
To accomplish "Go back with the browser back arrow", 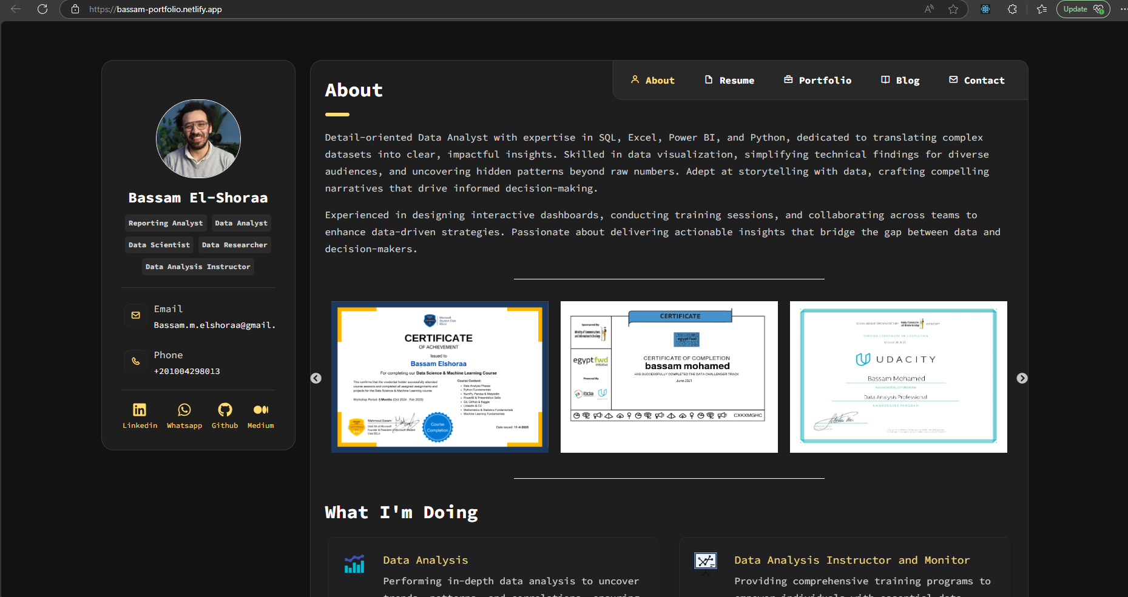I will 16,9.
